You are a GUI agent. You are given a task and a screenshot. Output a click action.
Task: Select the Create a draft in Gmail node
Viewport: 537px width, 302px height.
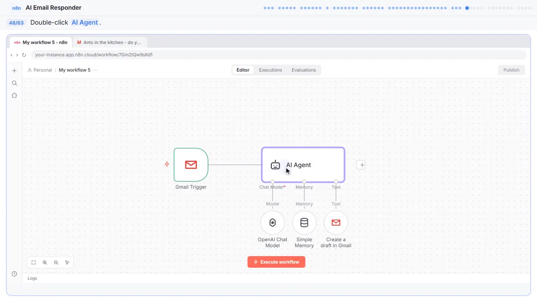point(336,223)
